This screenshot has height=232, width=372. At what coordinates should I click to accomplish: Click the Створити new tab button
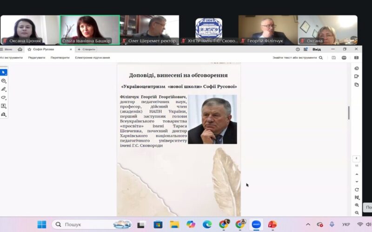[86, 49]
